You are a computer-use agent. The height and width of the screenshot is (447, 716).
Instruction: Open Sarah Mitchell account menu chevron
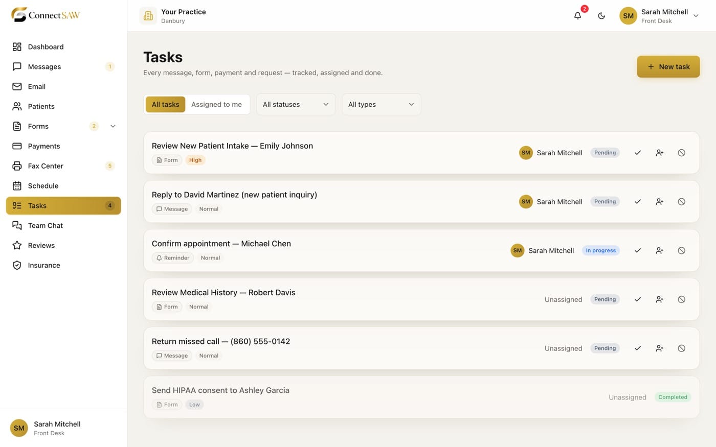pyautogui.click(x=696, y=16)
